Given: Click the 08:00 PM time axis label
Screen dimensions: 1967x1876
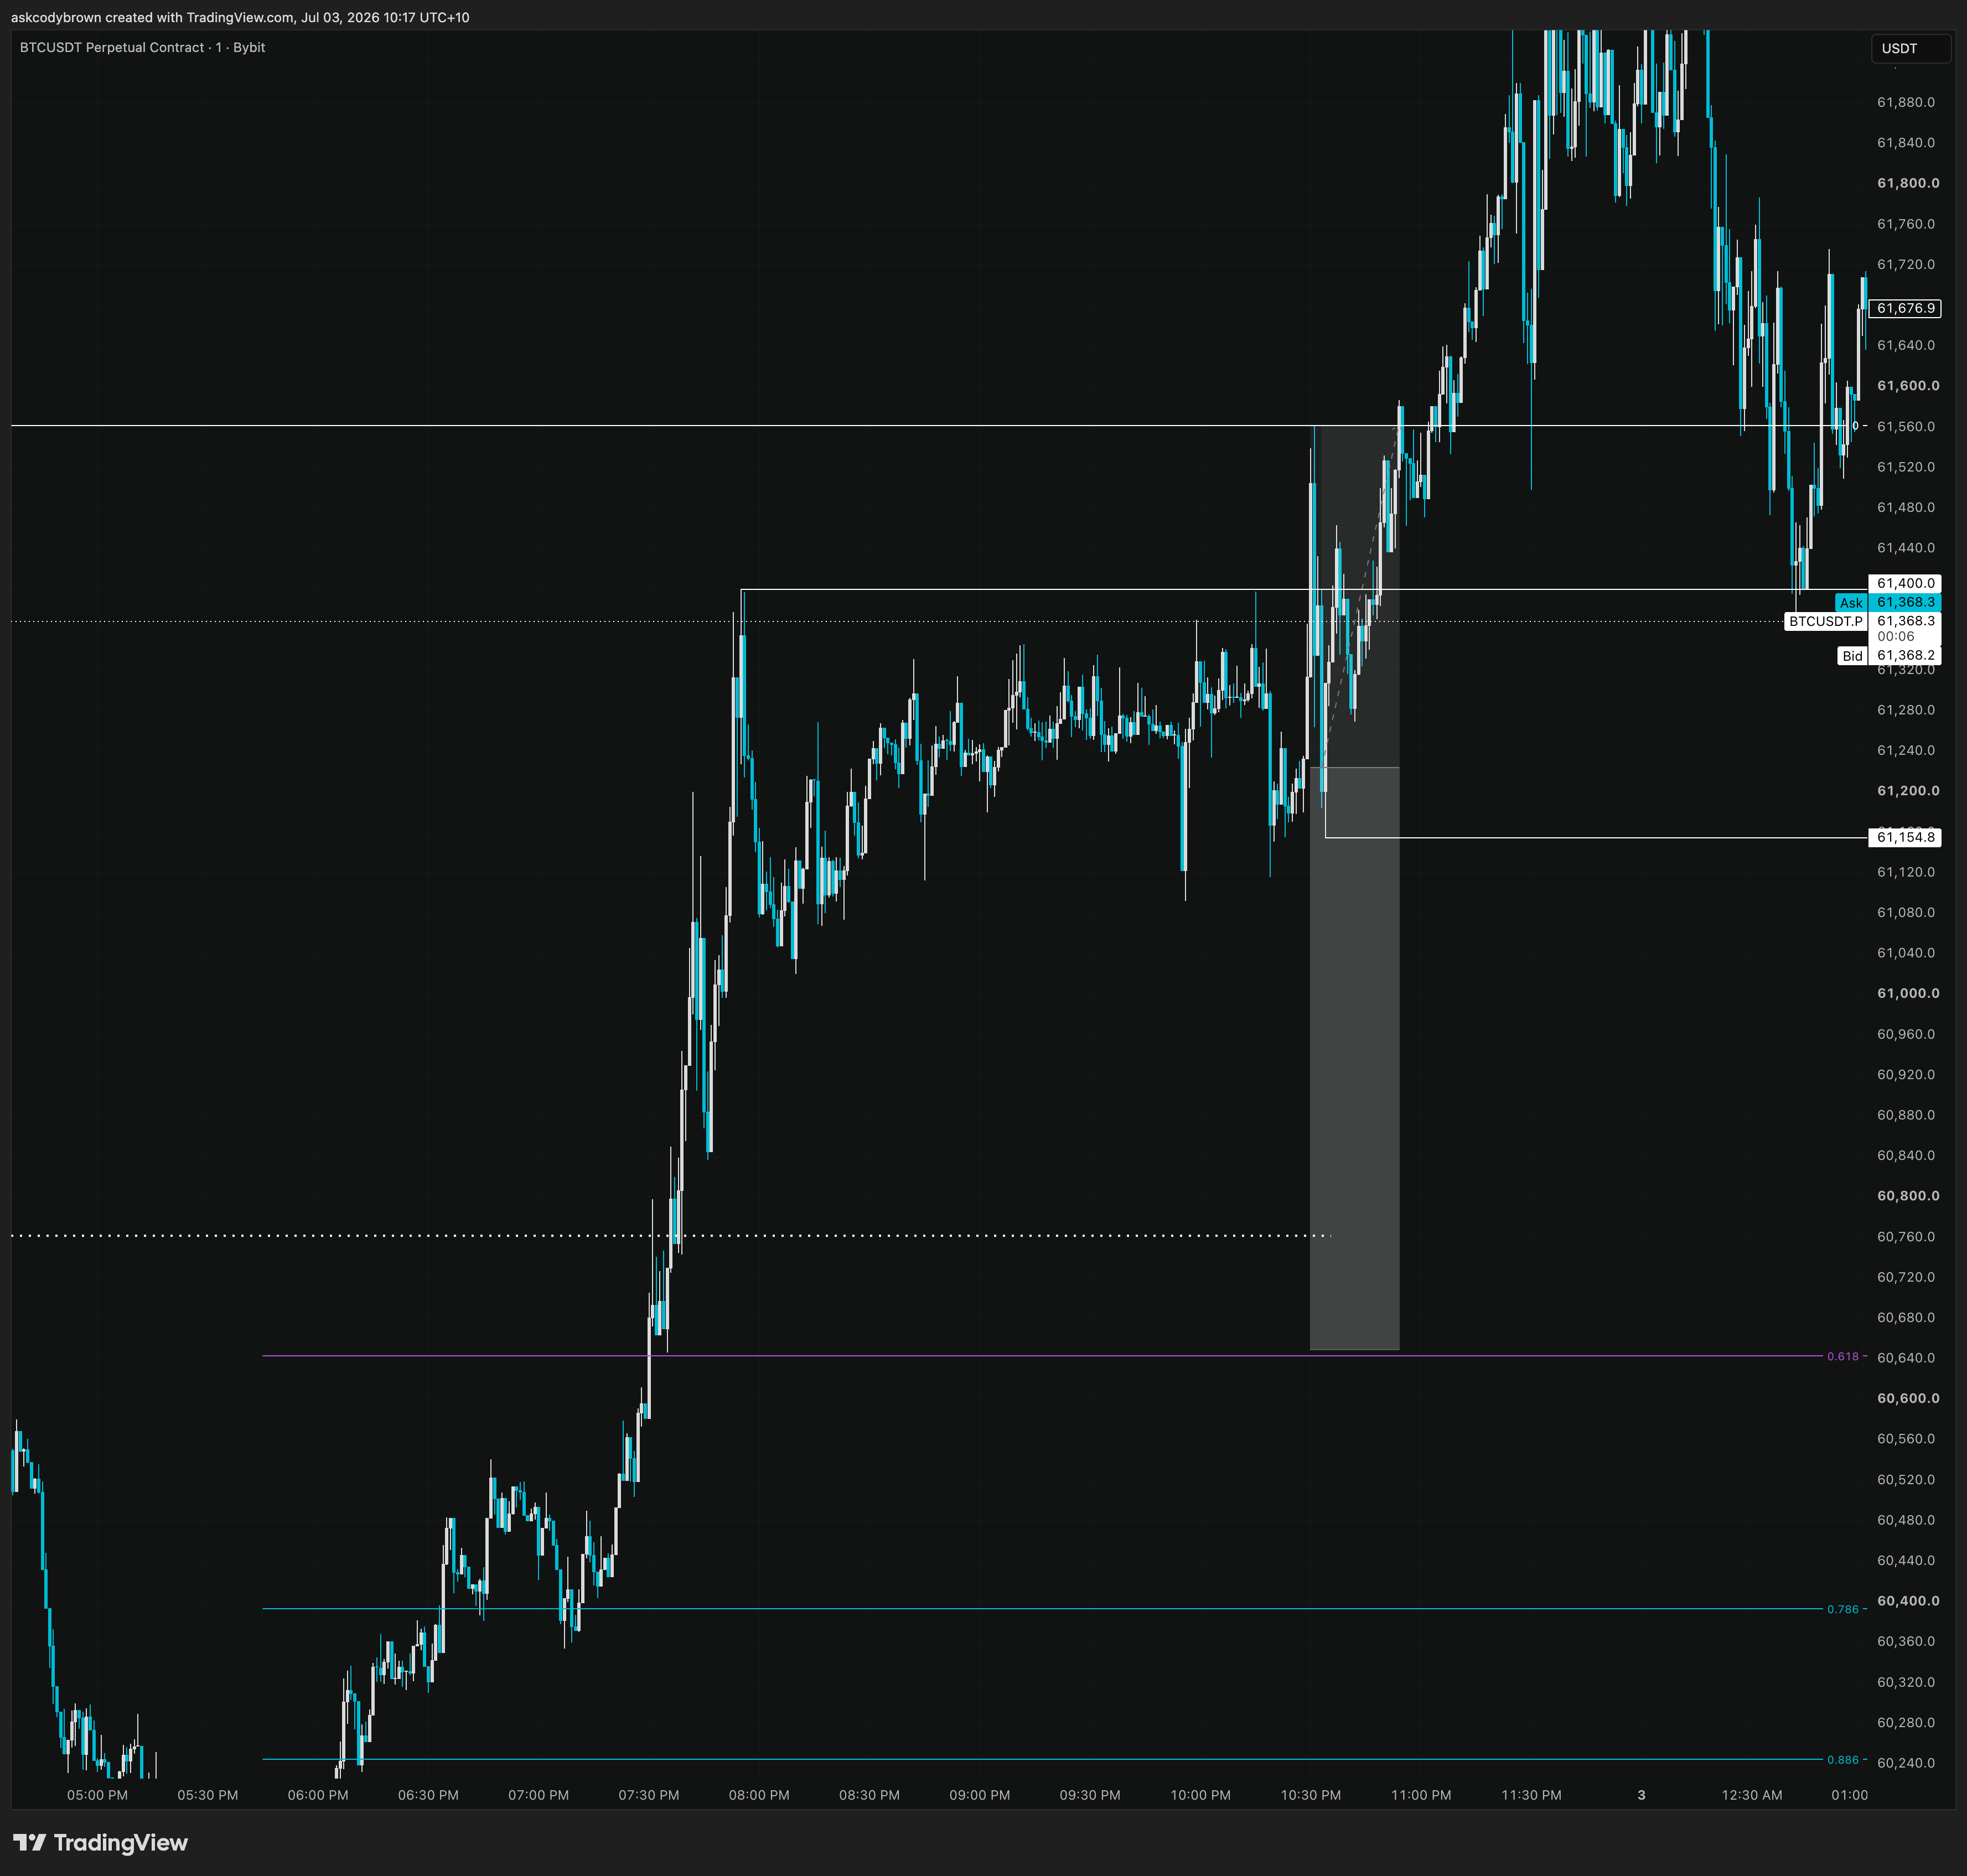Looking at the screenshot, I should tap(759, 1795).
